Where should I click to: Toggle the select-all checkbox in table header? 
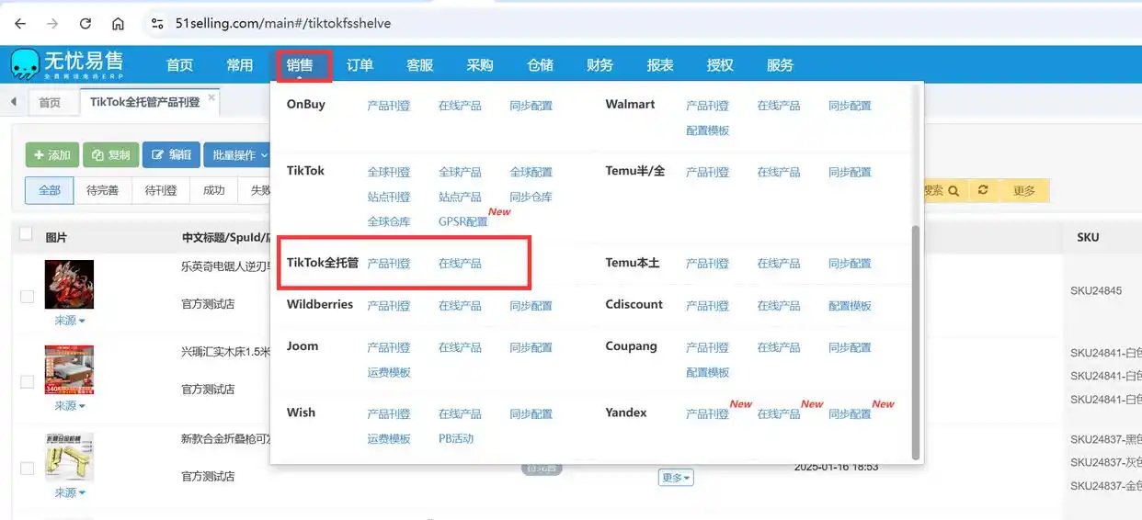(x=26, y=234)
